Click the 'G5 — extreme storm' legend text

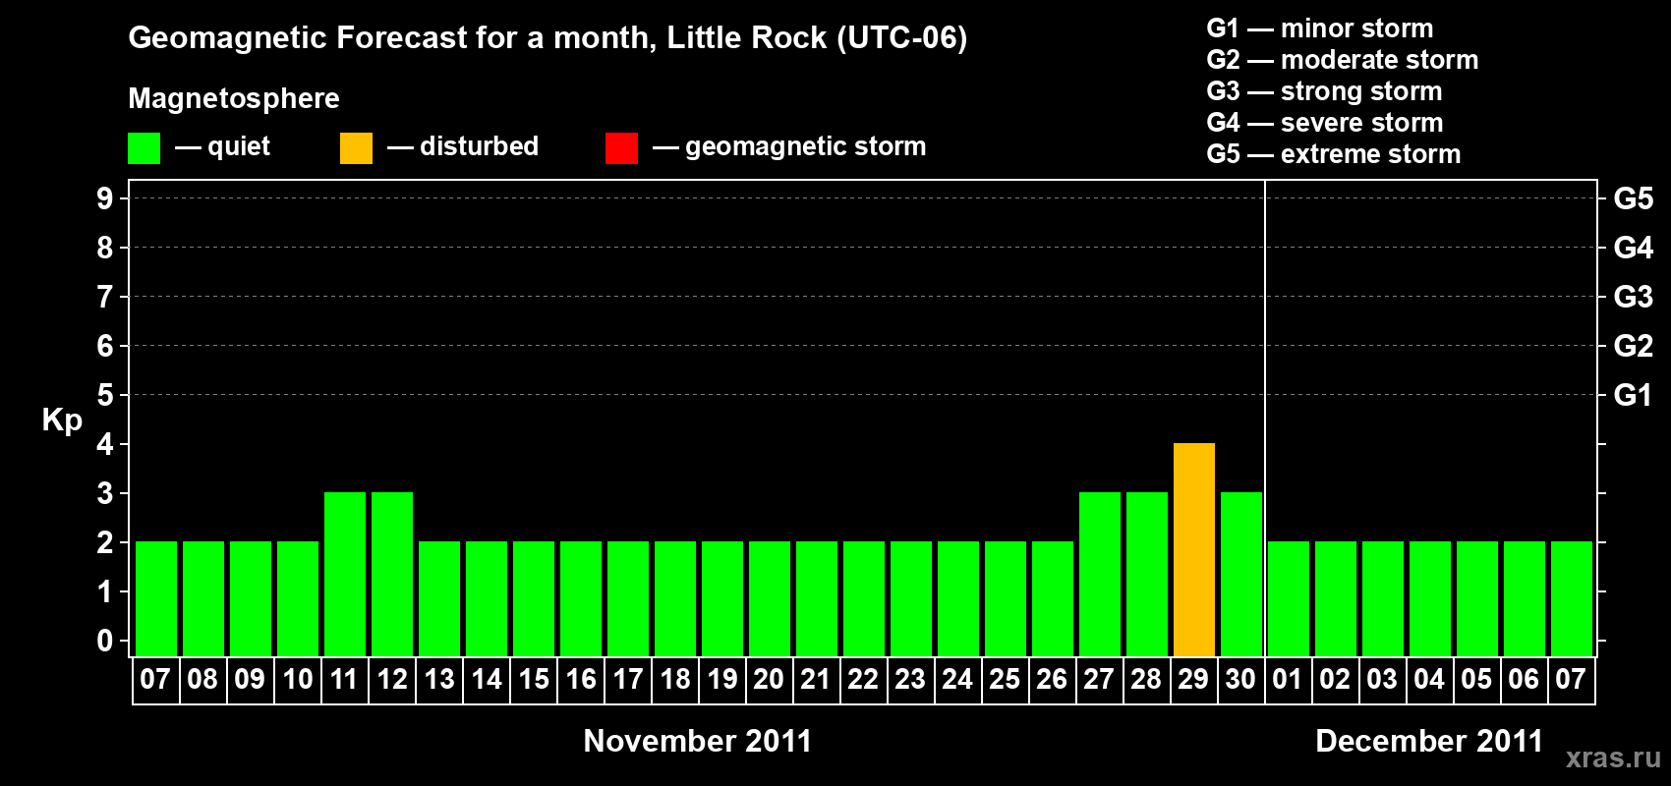[x=1334, y=154]
